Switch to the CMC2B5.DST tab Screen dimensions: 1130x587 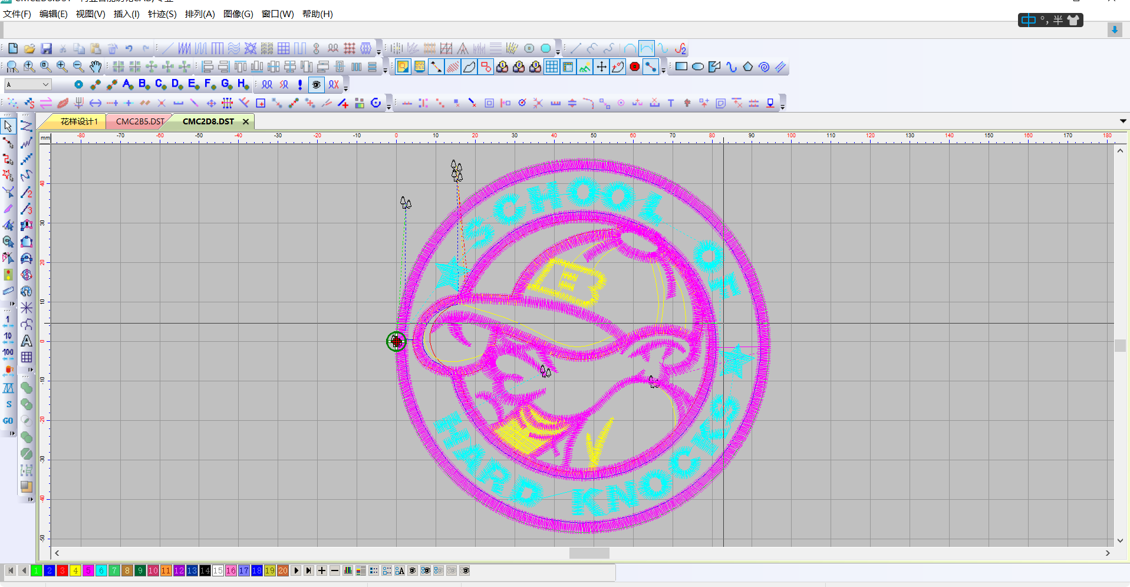pos(140,121)
